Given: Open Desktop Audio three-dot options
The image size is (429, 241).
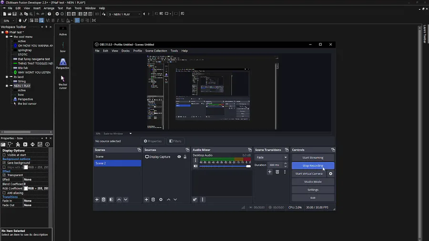Looking at the screenshot, I should coord(195,161).
